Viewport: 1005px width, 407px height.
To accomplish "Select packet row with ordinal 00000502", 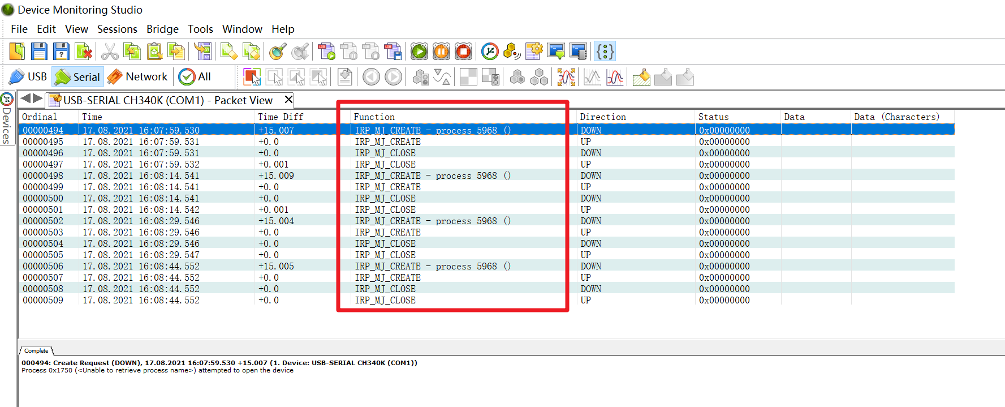I will pos(43,221).
